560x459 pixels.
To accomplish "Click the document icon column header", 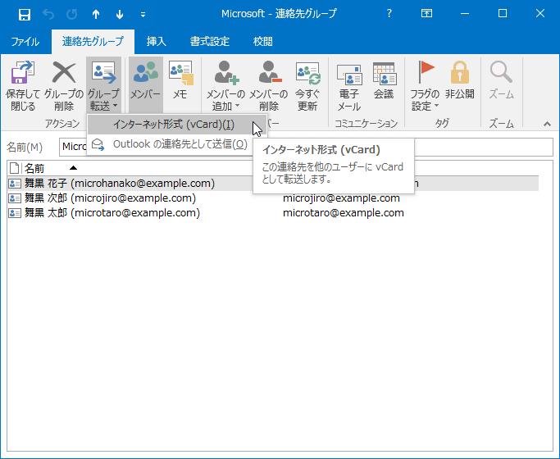I will tap(15, 168).
